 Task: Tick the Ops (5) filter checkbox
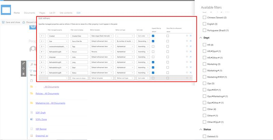coord(204,83)
